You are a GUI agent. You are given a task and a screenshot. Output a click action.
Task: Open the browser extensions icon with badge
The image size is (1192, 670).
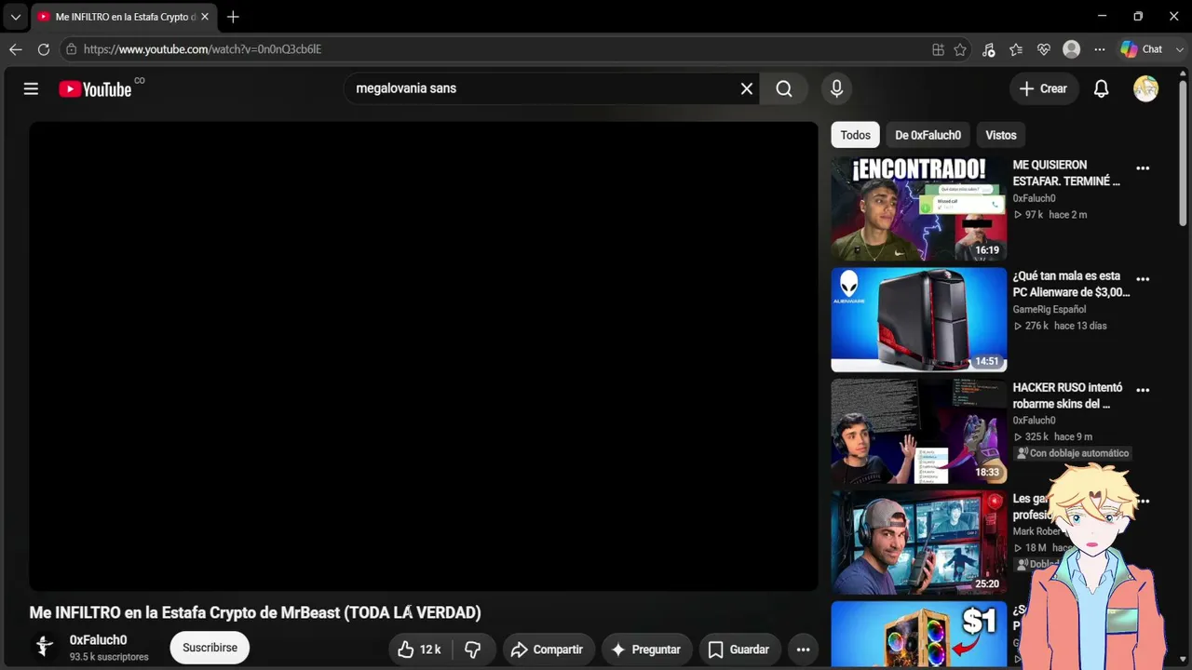click(988, 49)
